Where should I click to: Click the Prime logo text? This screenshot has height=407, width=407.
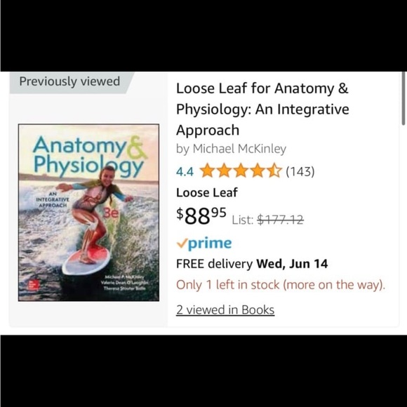click(x=210, y=243)
